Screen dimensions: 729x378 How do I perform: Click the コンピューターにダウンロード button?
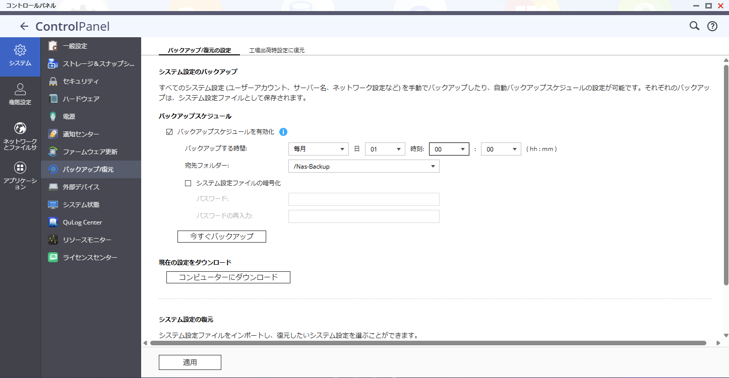click(x=228, y=277)
